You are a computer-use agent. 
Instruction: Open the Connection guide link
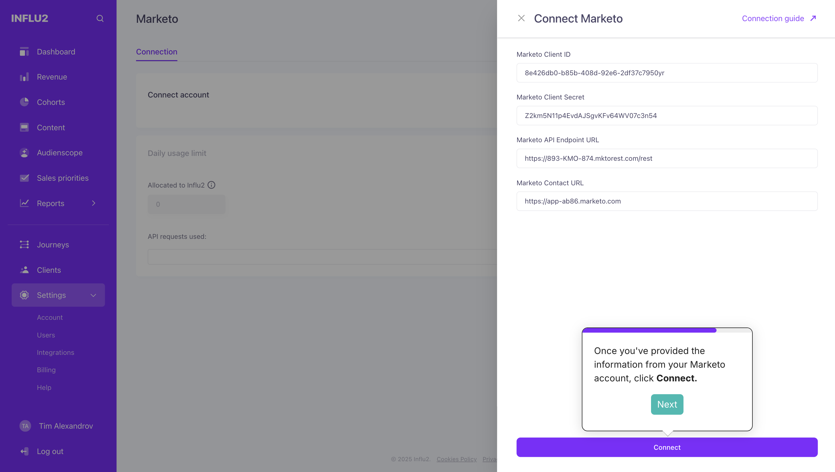click(773, 19)
